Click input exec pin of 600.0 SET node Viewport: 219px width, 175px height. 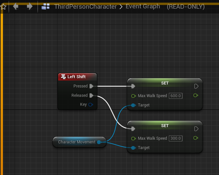(x=133, y=86)
